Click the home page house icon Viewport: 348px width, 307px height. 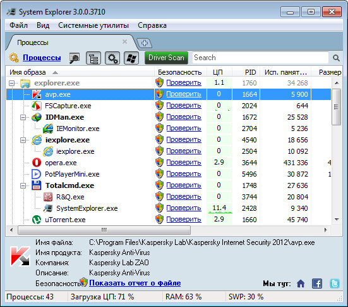[301, 284]
